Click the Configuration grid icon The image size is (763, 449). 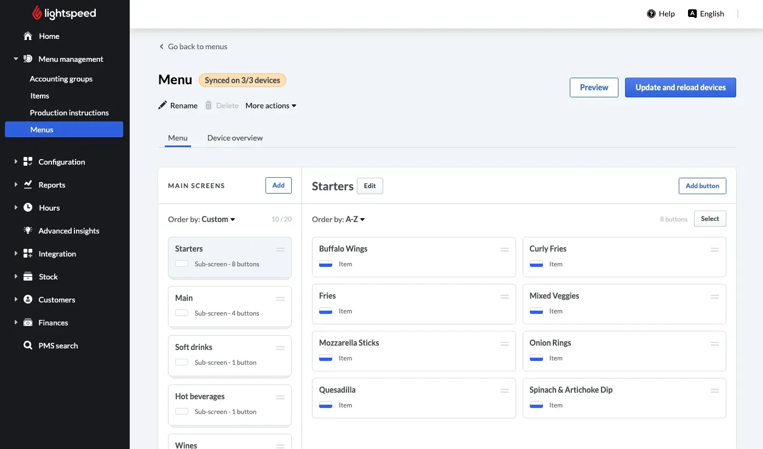tap(28, 162)
